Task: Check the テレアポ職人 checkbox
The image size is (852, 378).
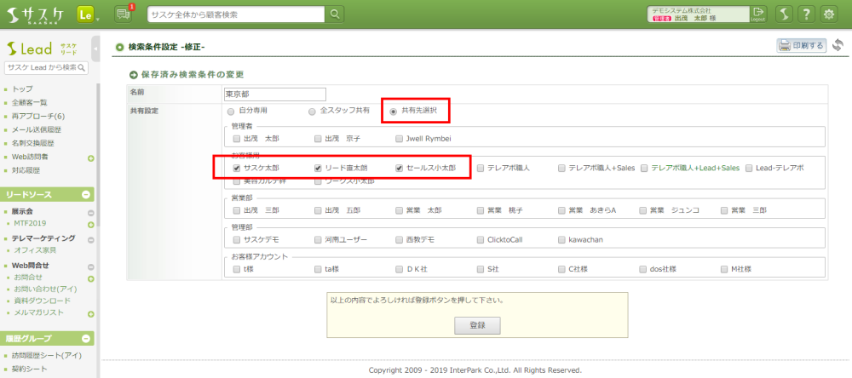Action: pos(481,169)
